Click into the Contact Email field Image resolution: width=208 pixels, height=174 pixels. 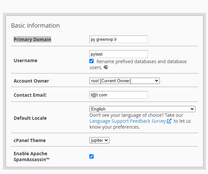pyautogui.click(x=118, y=95)
